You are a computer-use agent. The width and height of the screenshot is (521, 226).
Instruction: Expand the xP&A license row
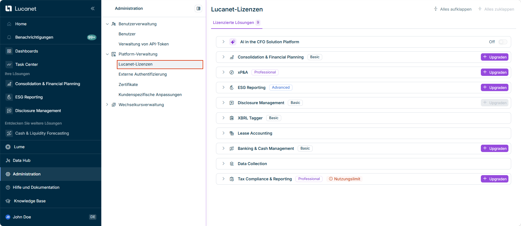point(223,72)
